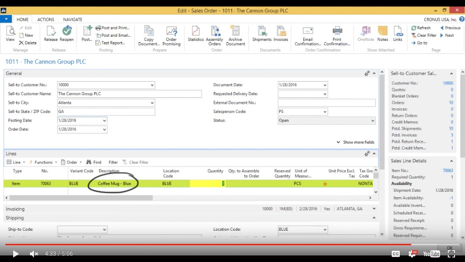Click Find in Lines toolbar
This screenshot has width=465, height=262.
[94, 162]
